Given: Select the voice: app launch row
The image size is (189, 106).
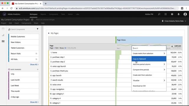Looking at the screenshot, I should coord(82,66).
